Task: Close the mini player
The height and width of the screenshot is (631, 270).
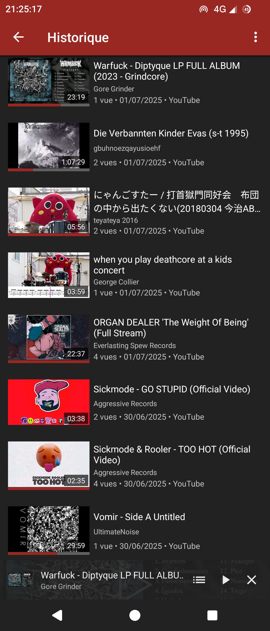Action: pyautogui.click(x=251, y=580)
